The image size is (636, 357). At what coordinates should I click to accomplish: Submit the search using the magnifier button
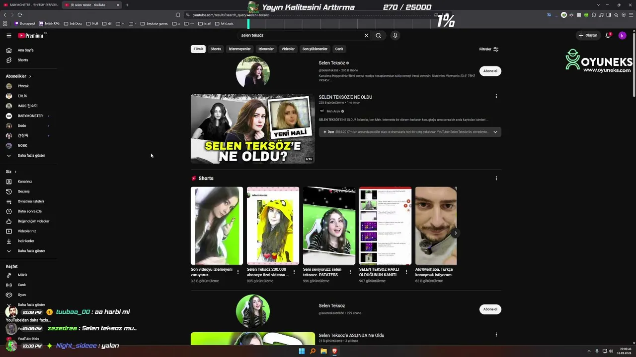pos(379,36)
